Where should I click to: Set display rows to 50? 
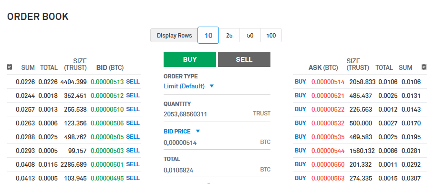pyautogui.click(x=250, y=36)
